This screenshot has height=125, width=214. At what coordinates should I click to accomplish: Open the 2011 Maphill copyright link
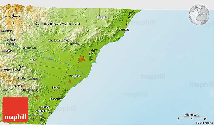coord(204,123)
